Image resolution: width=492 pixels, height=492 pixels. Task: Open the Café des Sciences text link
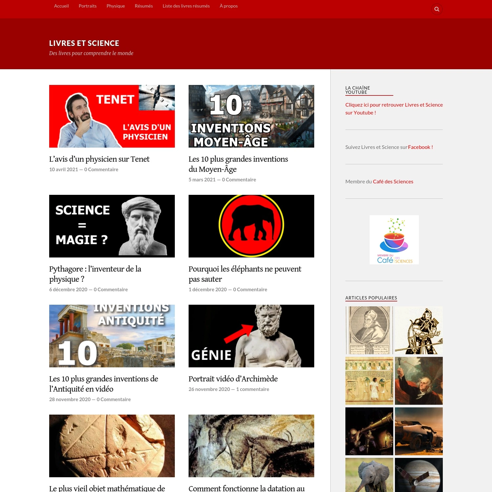point(393,181)
